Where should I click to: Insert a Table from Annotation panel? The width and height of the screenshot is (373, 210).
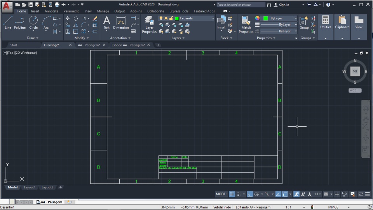[133, 31]
